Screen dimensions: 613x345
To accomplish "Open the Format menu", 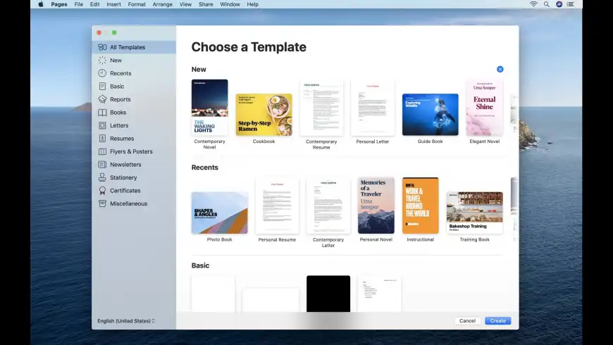I will (137, 4).
